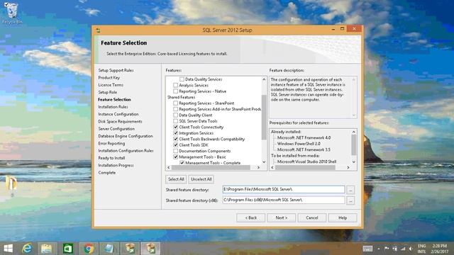454x255 pixels.
Task: Open the Windows Store taskbar icon
Action: (68, 249)
